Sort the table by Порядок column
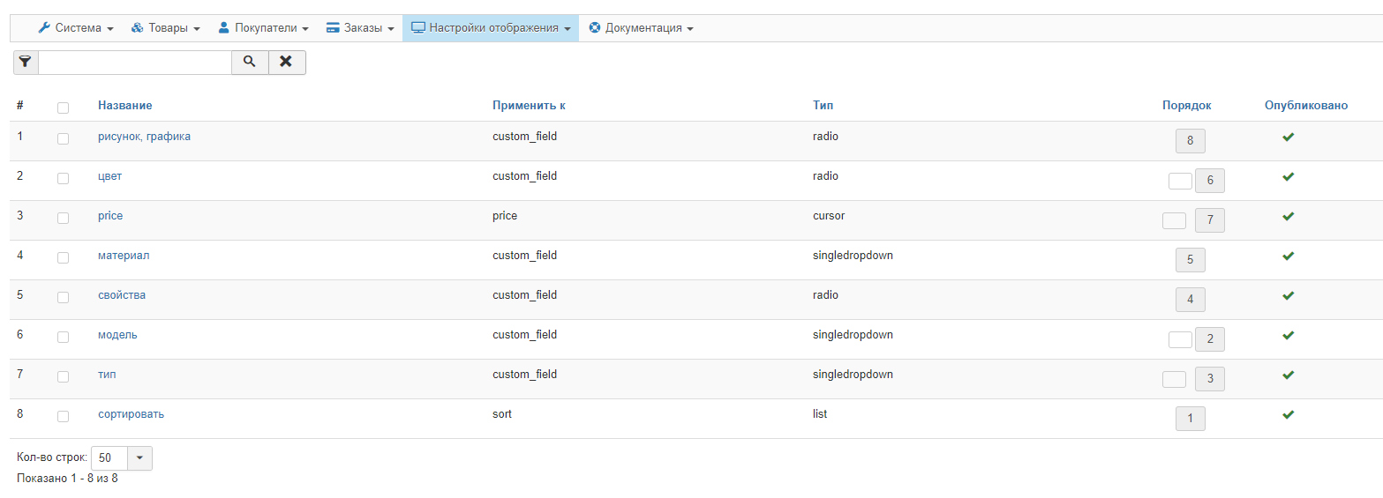Image resolution: width=1383 pixels, height=498 pixels. coord(1186,106)
